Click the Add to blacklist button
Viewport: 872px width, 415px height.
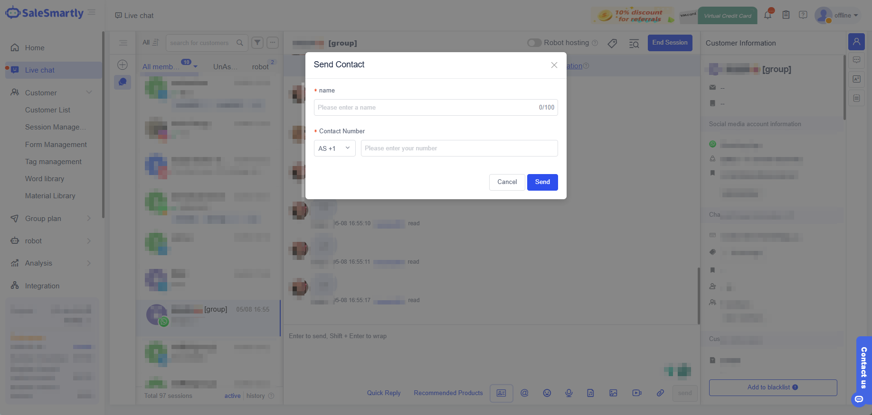point(773,387)
